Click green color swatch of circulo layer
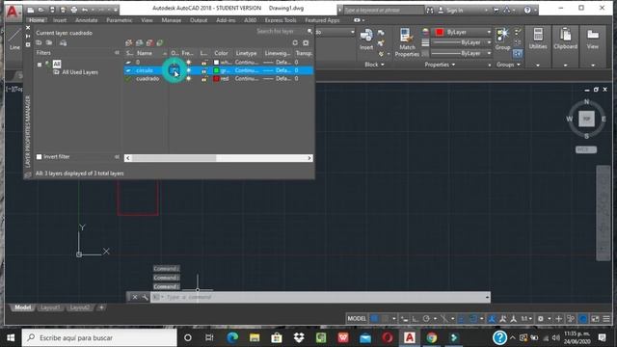 (x=216, y=70)
